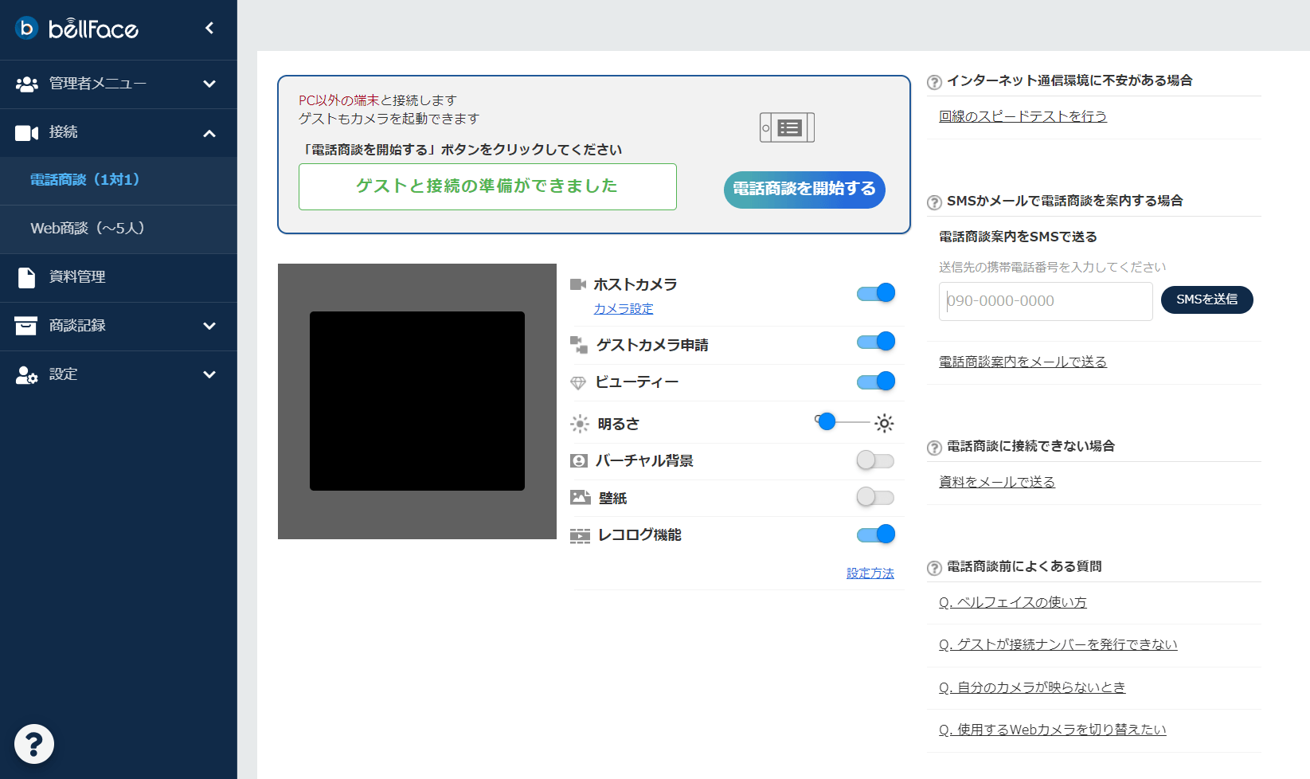1310x779 pixels.
Task: Expand the 設定 menu chevron
Action: pos(209,374)
